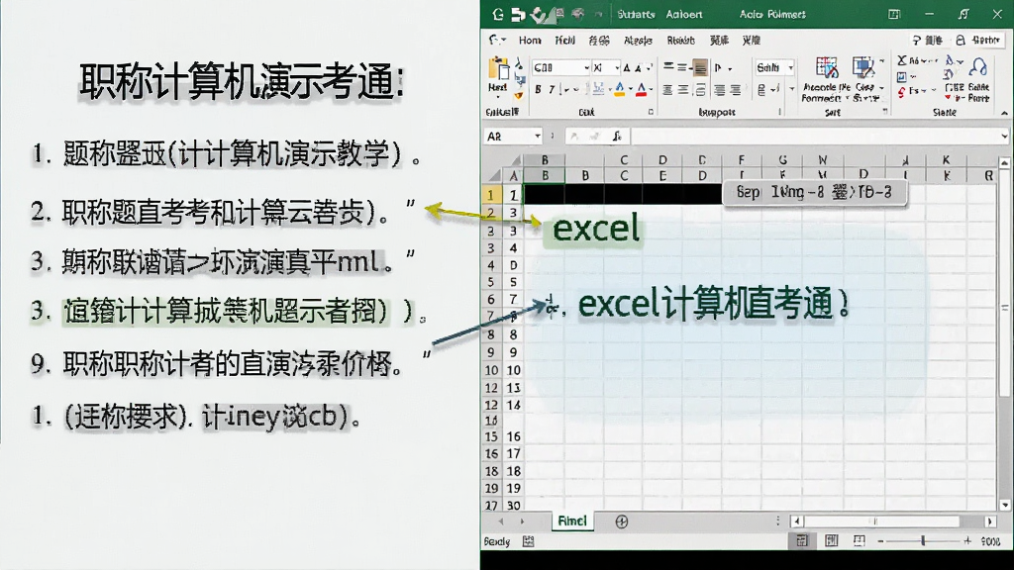Image resolution: width=1014 pixels, height=570 pixels.
Task: Open the Name Box dropdown arrow
Action: (538, 136)
